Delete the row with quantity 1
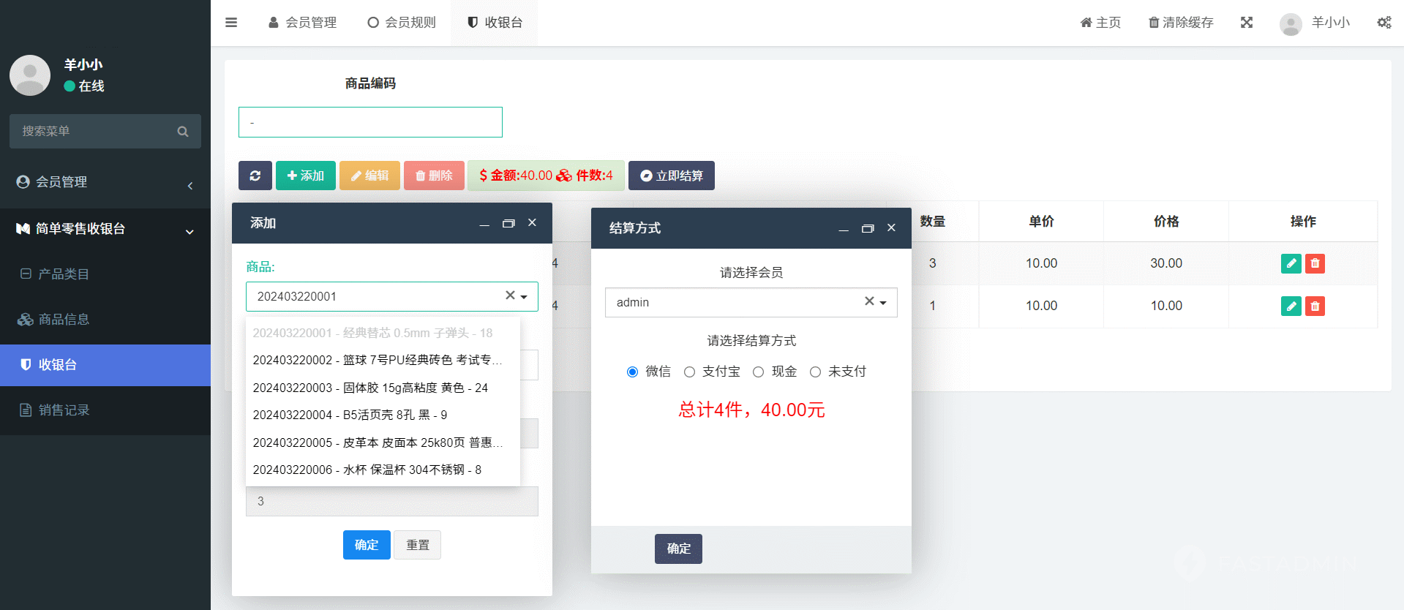Screen dimensions: 1404x610 [x=1315, y=306]
